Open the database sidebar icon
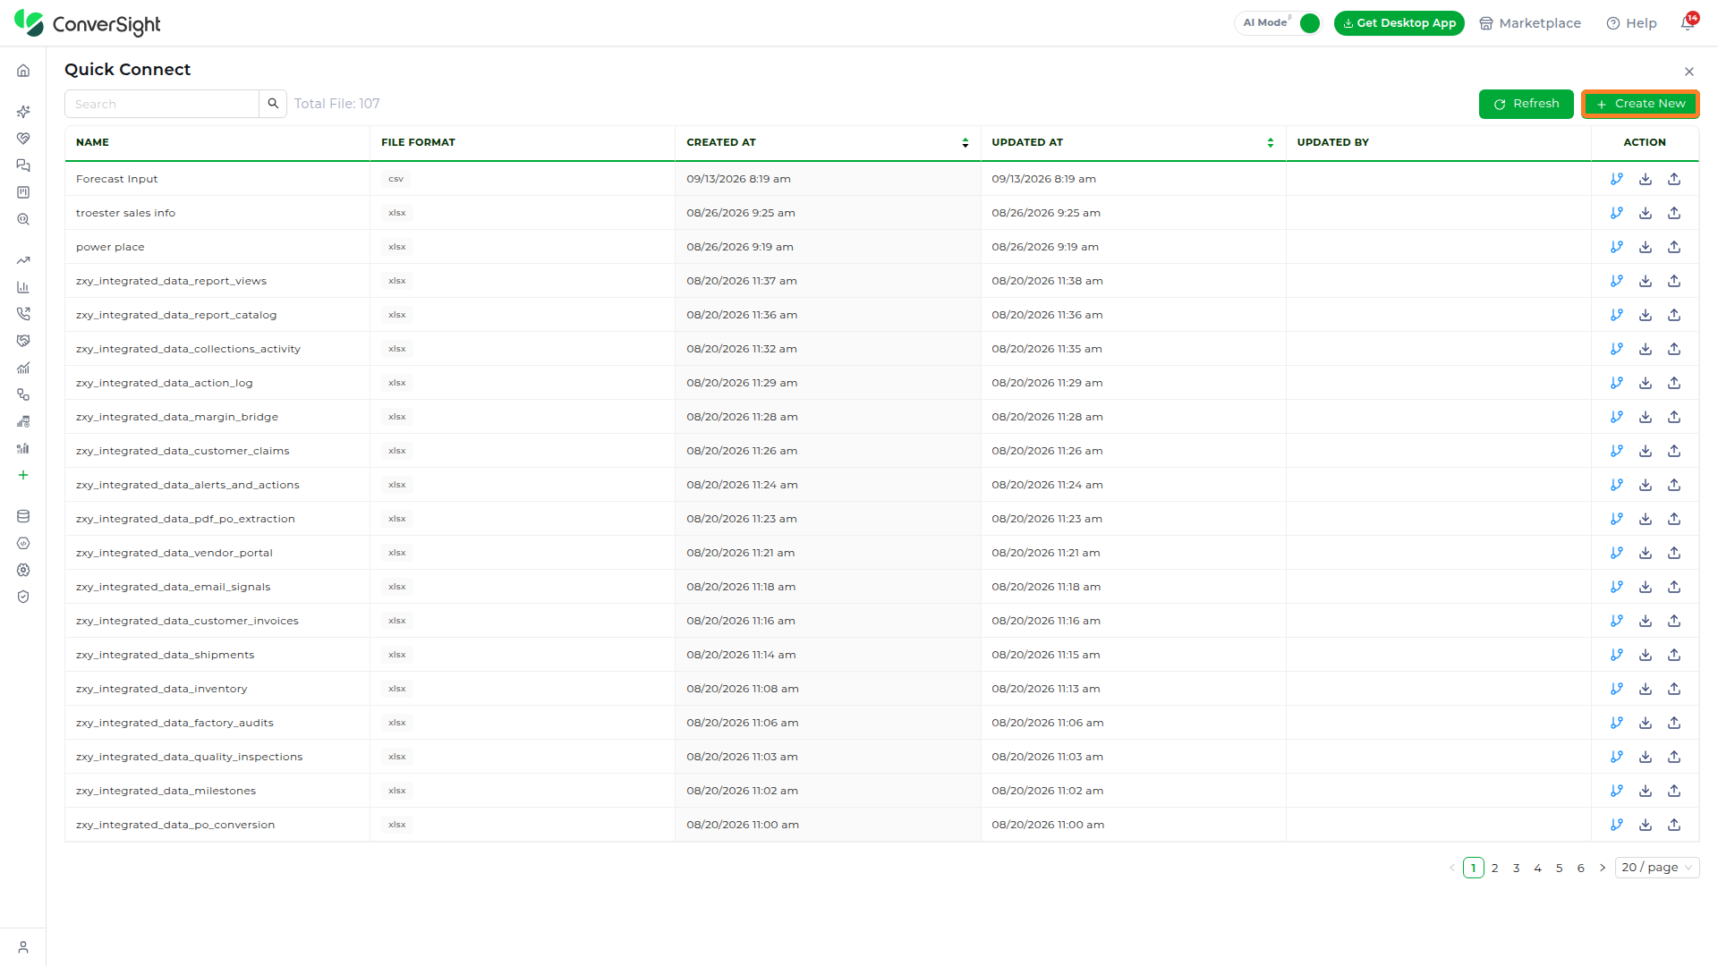The height and width of the screenshot is (966, 1718). (23, 516)
